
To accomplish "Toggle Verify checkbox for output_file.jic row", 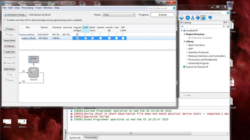I will coord(86,38).
